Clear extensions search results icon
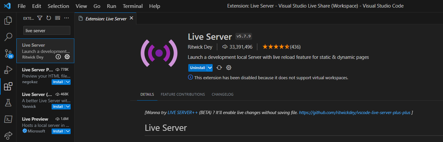 [58, 18]
